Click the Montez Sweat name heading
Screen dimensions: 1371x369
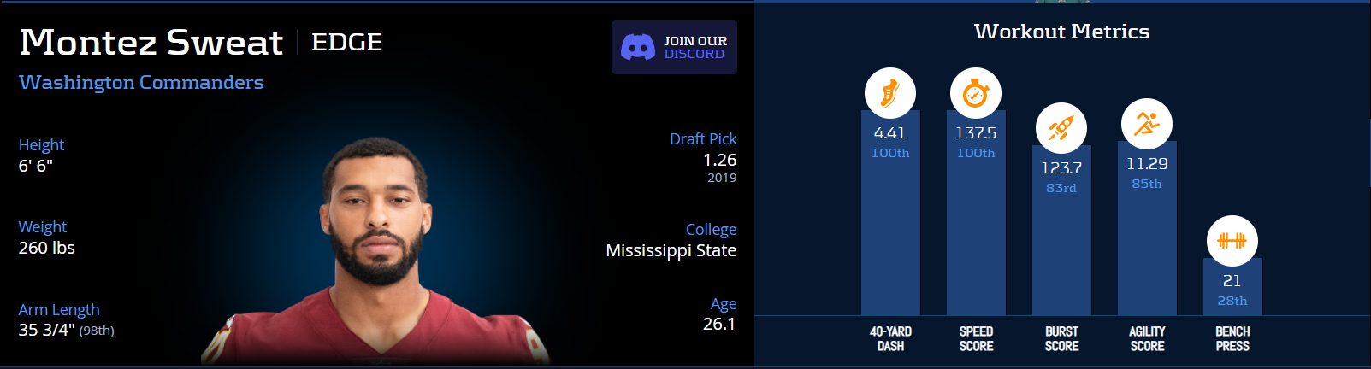click(x=151, y=42)
